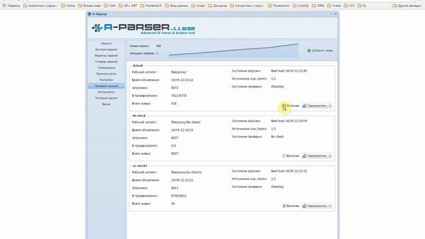Open the Для дома bookmark folder
This screenshot has width=425, height=239.
217,5
